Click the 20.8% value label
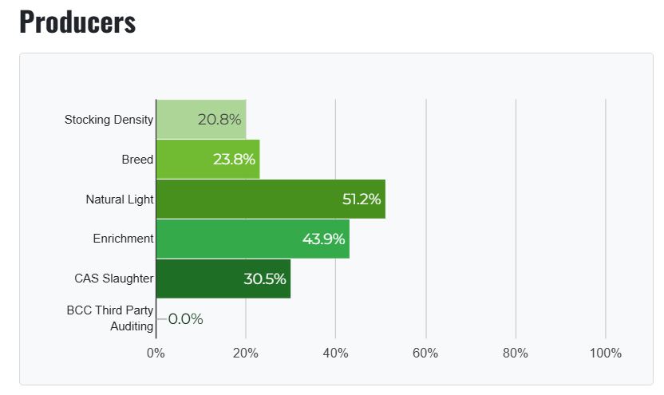 click(x=217, y=120)
